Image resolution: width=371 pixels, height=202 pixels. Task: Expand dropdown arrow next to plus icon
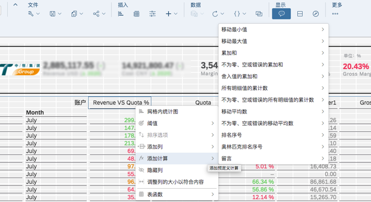coord(176,14)
